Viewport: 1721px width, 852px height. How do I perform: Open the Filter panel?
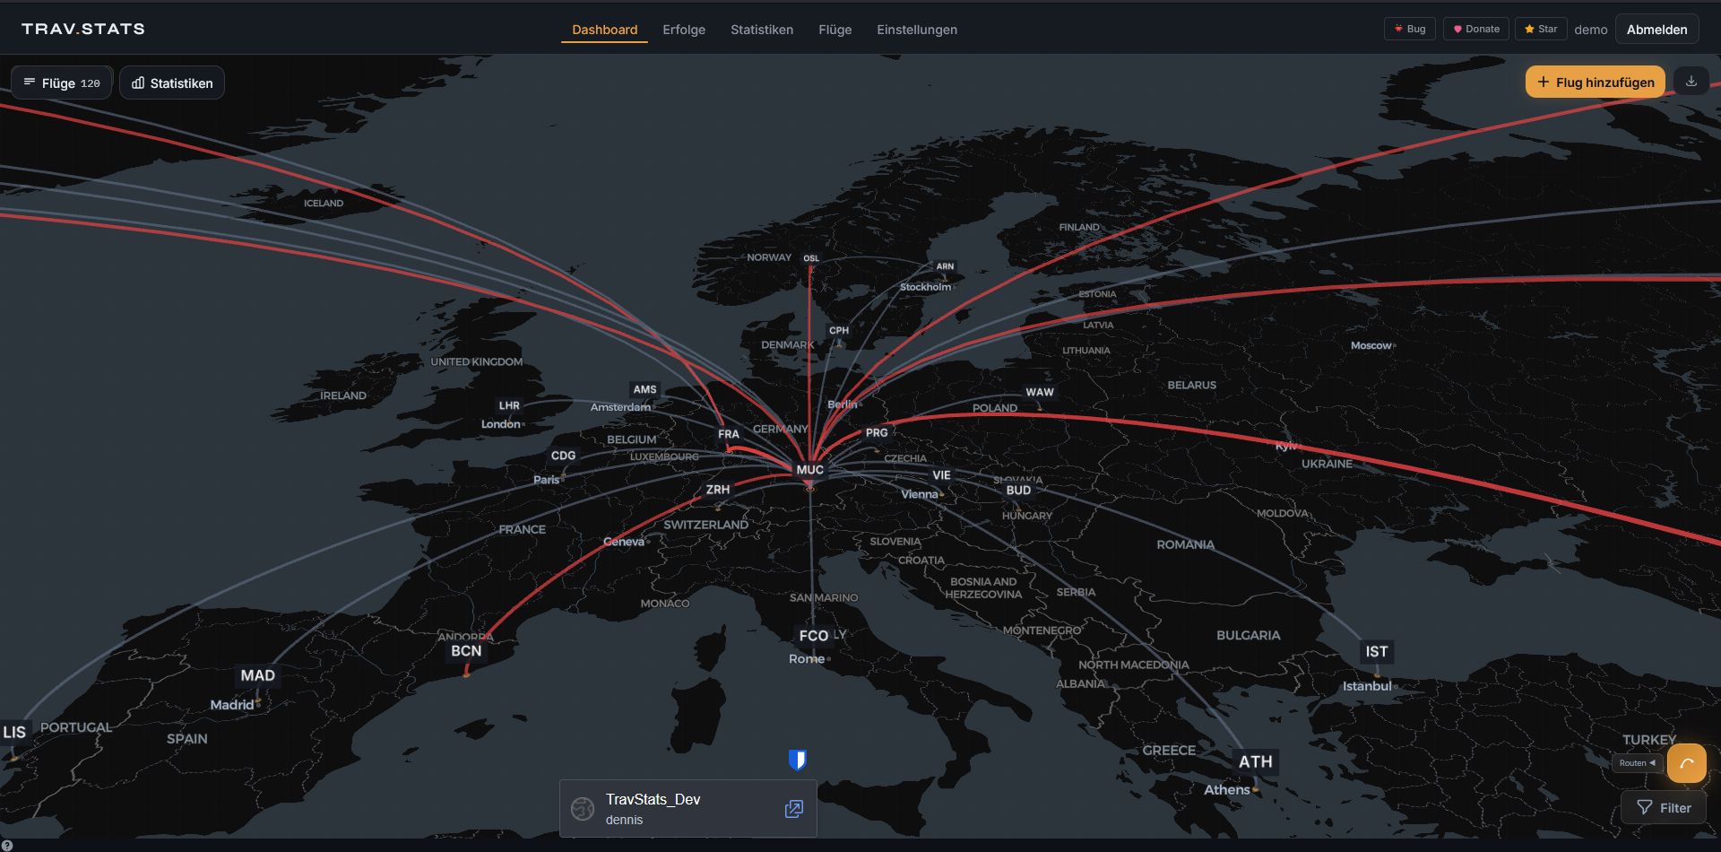click(1664, 807)
